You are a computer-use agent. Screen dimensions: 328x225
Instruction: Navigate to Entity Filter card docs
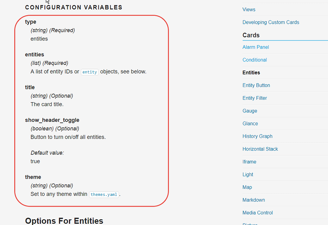254,98
